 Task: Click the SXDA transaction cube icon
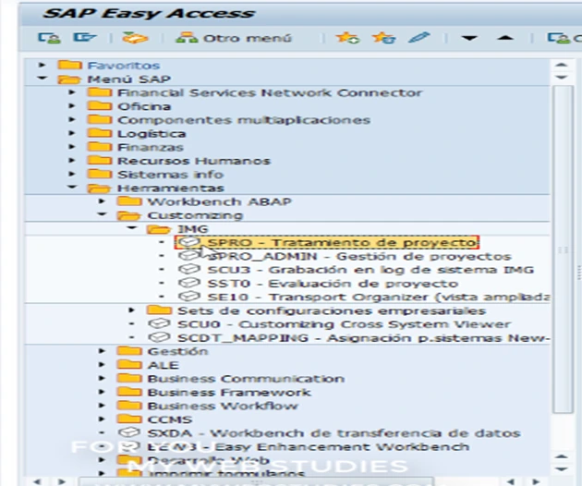click(129, 432)
